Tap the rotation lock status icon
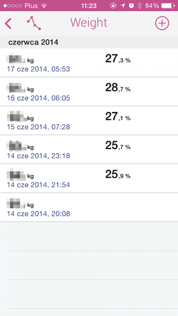The height and width of the screenshot is (316, 178). coord(113,6)
